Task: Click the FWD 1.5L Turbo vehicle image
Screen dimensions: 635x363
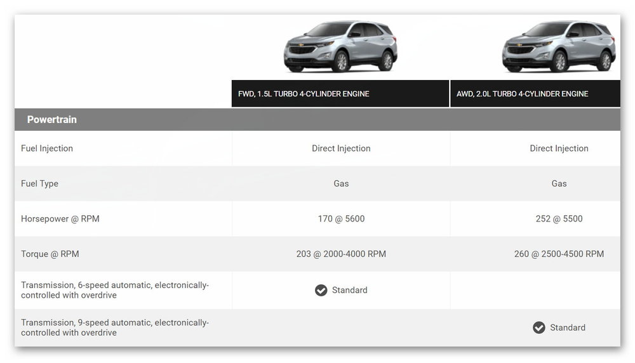Action: (340, 47)
